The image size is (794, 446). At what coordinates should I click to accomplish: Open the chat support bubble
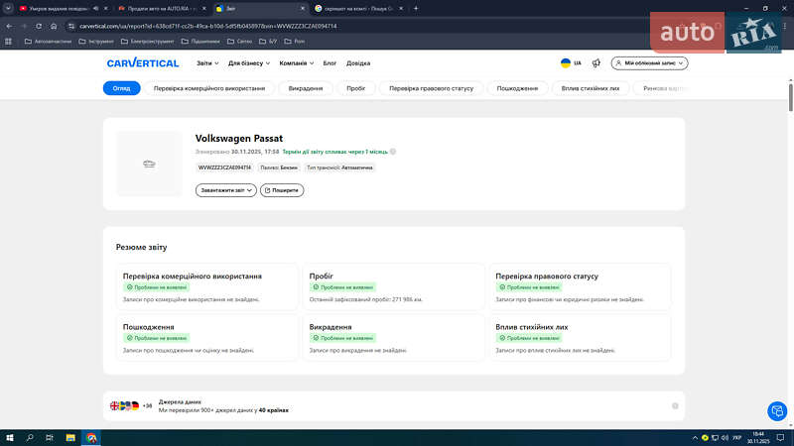[x=777, y=410]
